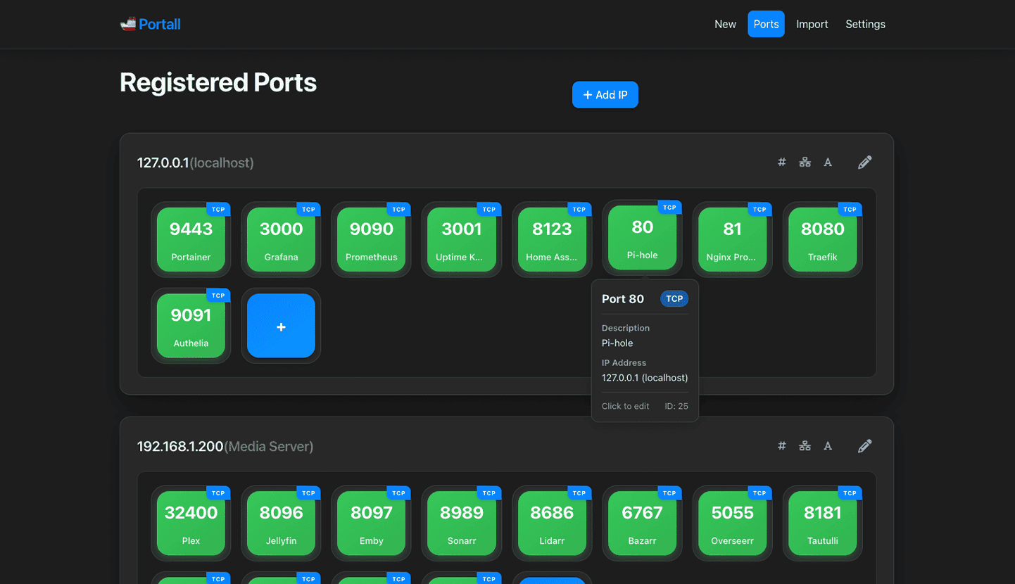Open Settings from the top navigation

[865, 24]
